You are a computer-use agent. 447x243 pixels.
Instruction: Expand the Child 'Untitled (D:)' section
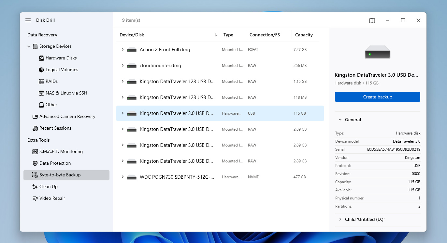pos(340,219)
